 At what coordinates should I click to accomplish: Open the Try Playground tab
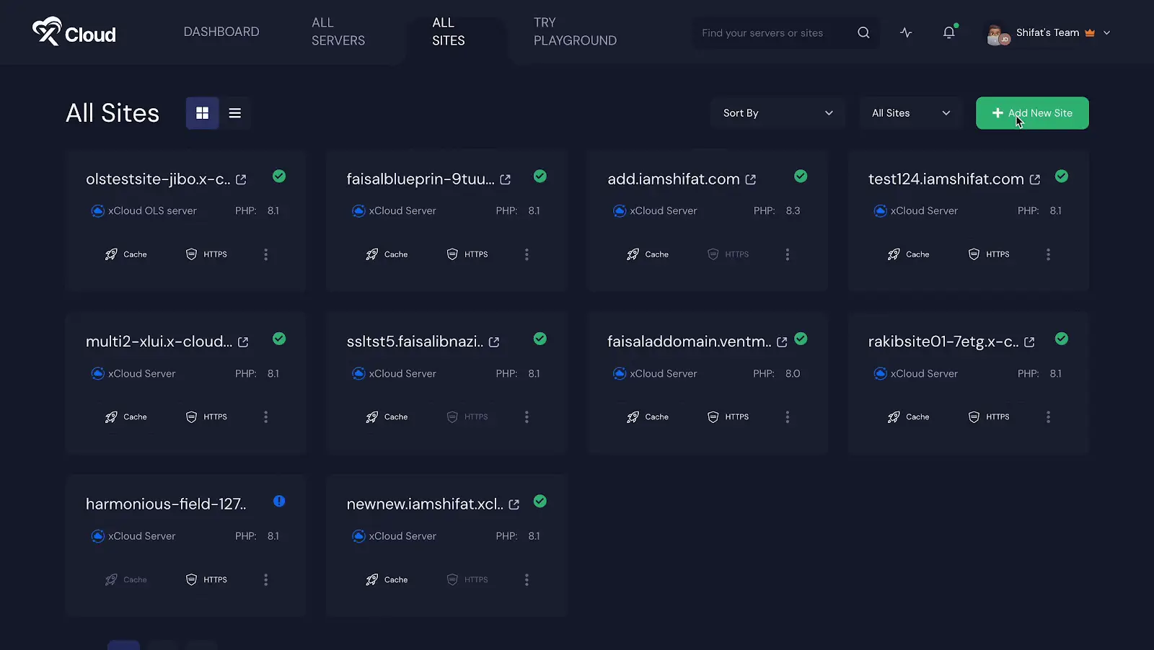tap(575, 32)
